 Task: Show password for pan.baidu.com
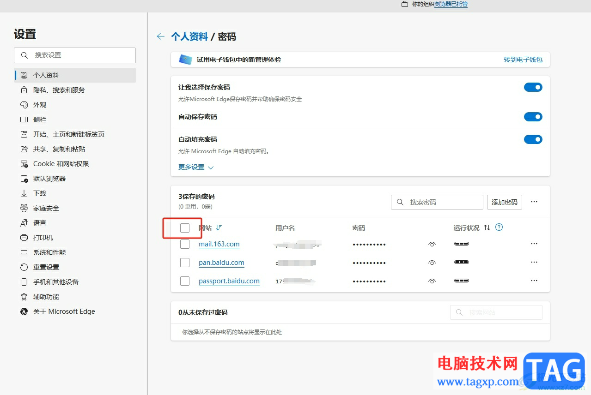tap(432, 263)
